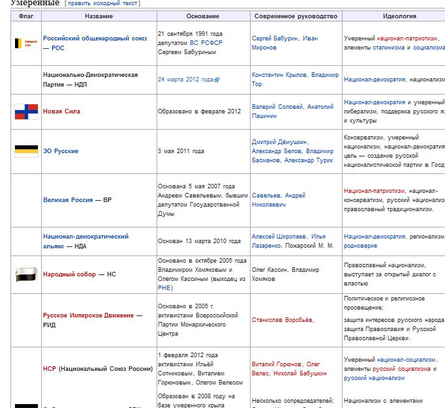Image resolution: width=445 pixels, height=408 pixels.
Task: Click 'править исходный текст' edit link
Action: tap(102, 4)
